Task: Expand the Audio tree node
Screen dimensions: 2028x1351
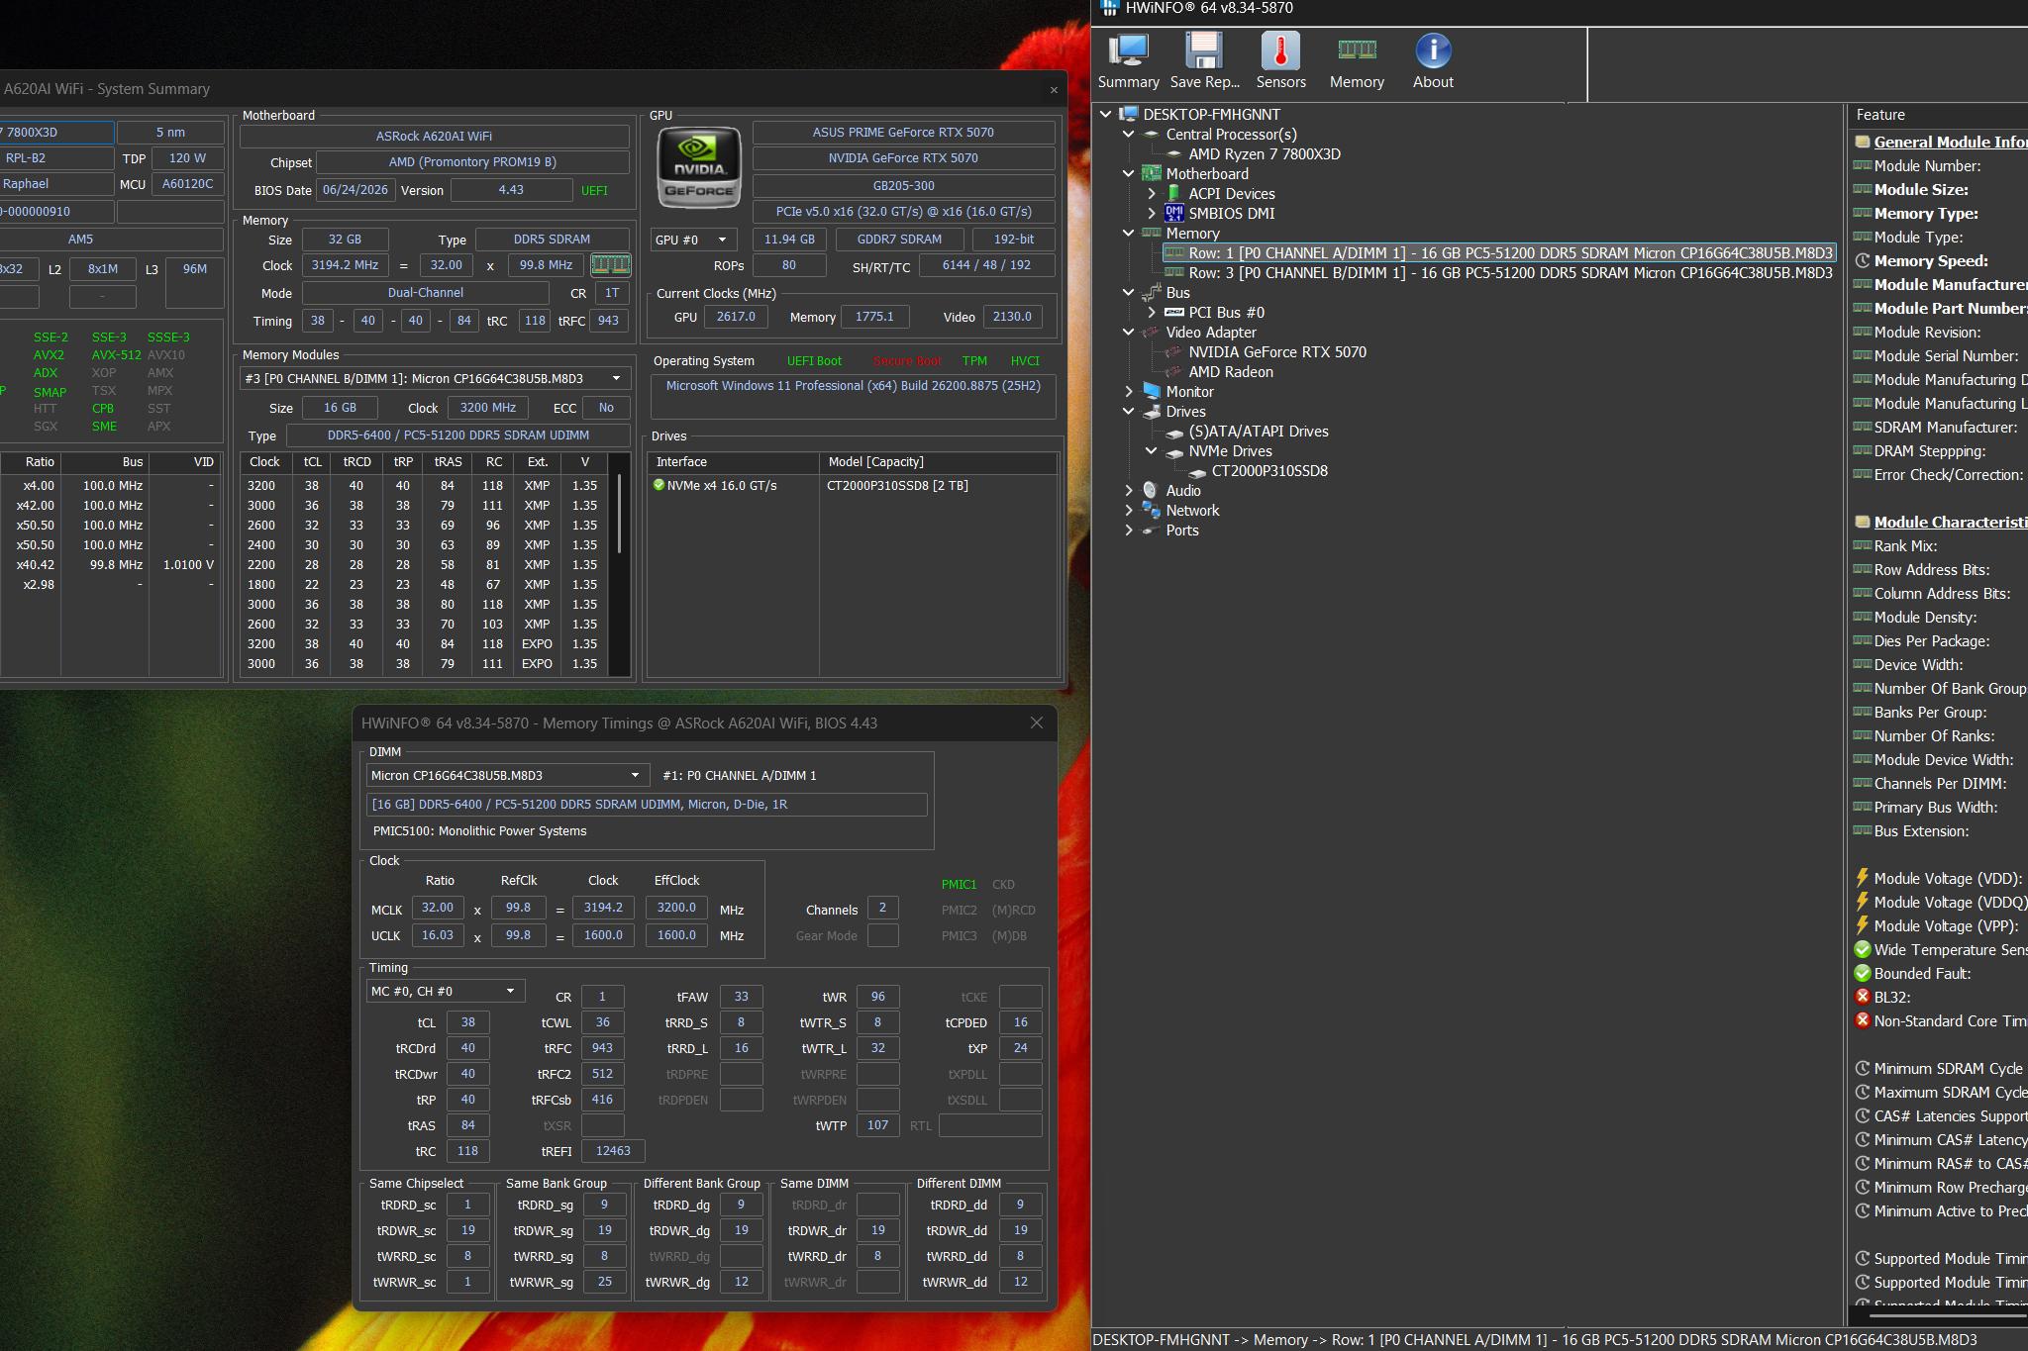Action: coord(1128,491)
